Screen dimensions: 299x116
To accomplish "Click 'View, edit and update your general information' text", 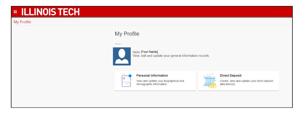I will pos(171,56).
